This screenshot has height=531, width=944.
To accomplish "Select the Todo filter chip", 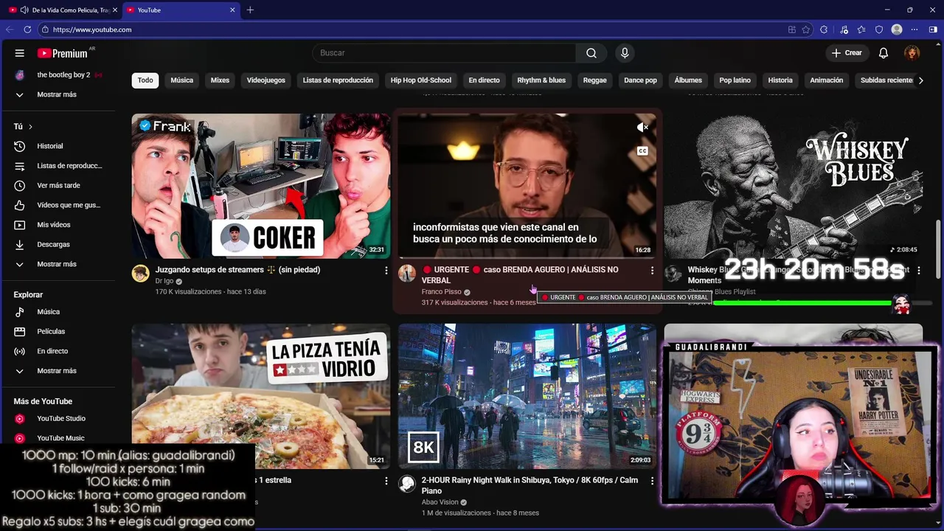I will coord(145,80).
